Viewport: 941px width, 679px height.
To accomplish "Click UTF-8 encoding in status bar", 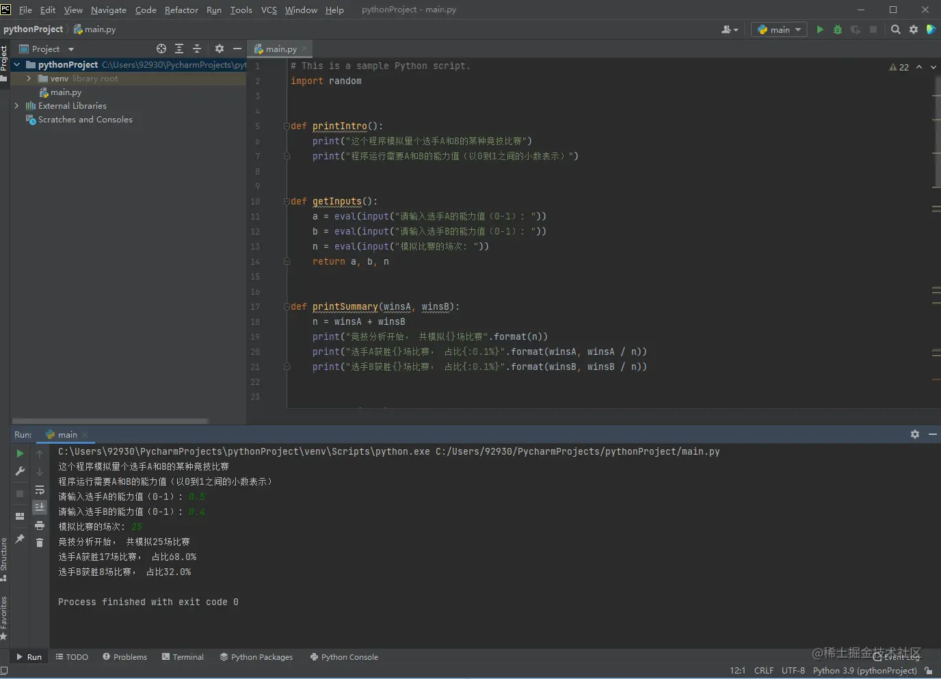I will click(793, 671).
